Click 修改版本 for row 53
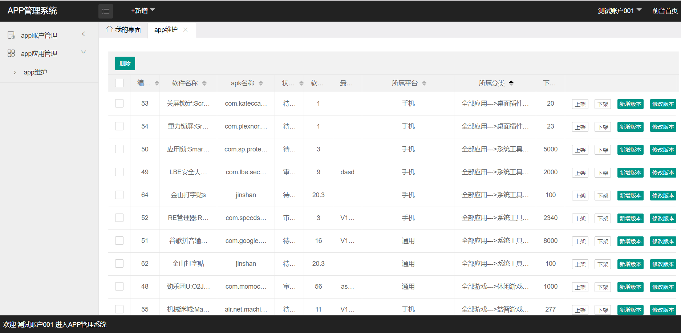 (663, 104)
